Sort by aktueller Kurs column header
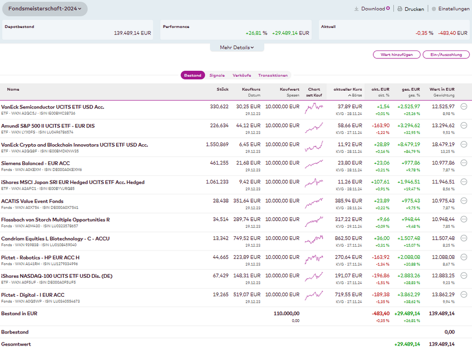 347,89
